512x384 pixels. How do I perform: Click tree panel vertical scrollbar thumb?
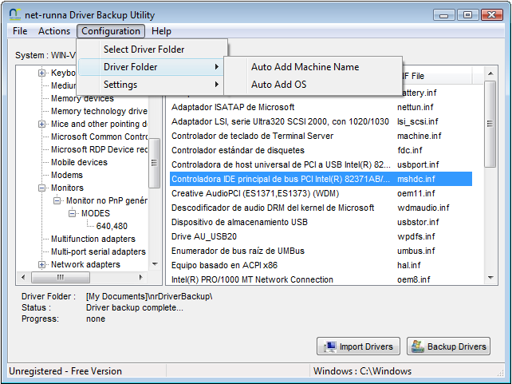[155, 163]
